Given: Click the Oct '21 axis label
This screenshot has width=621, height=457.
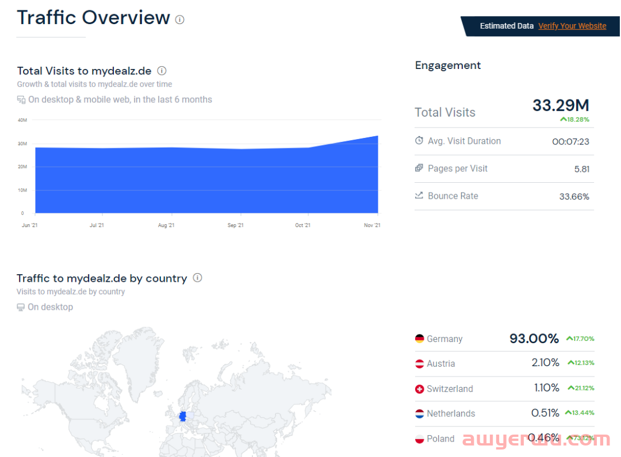Looking at the screenshot, I should tap(302, 225).
